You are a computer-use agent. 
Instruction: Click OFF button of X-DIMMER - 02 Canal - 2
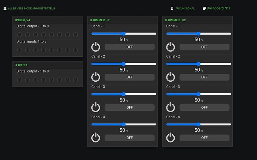click(x=204, y=77)
